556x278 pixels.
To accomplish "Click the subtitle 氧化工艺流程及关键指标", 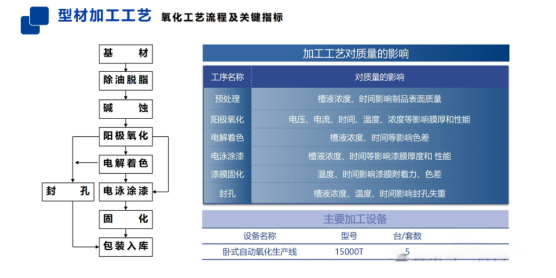I will click(x=222, y=17).
